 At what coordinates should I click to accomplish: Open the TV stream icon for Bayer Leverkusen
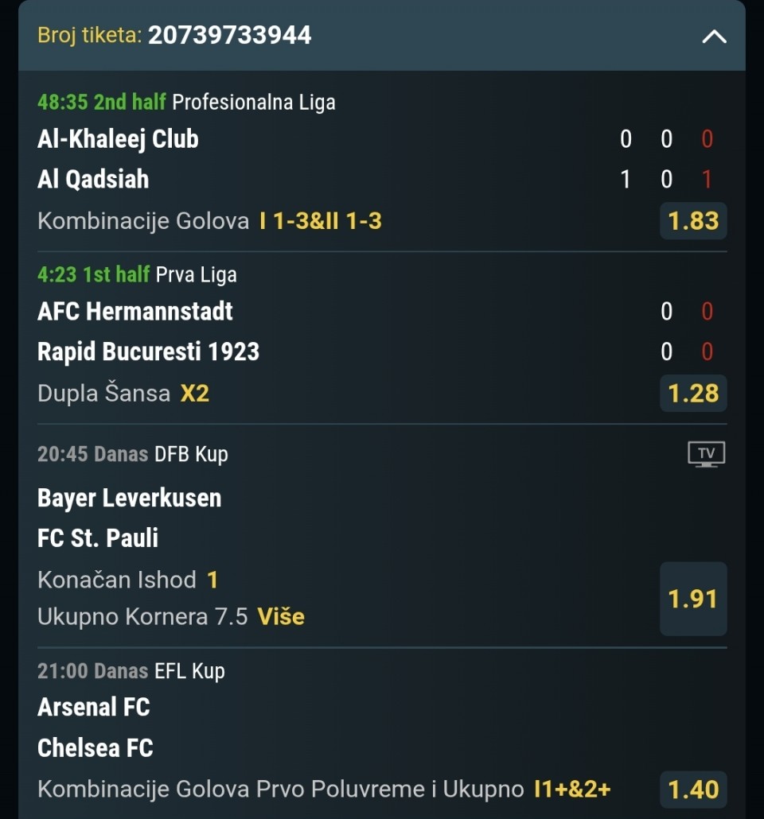pyautogui.click(x=706, y=454)
